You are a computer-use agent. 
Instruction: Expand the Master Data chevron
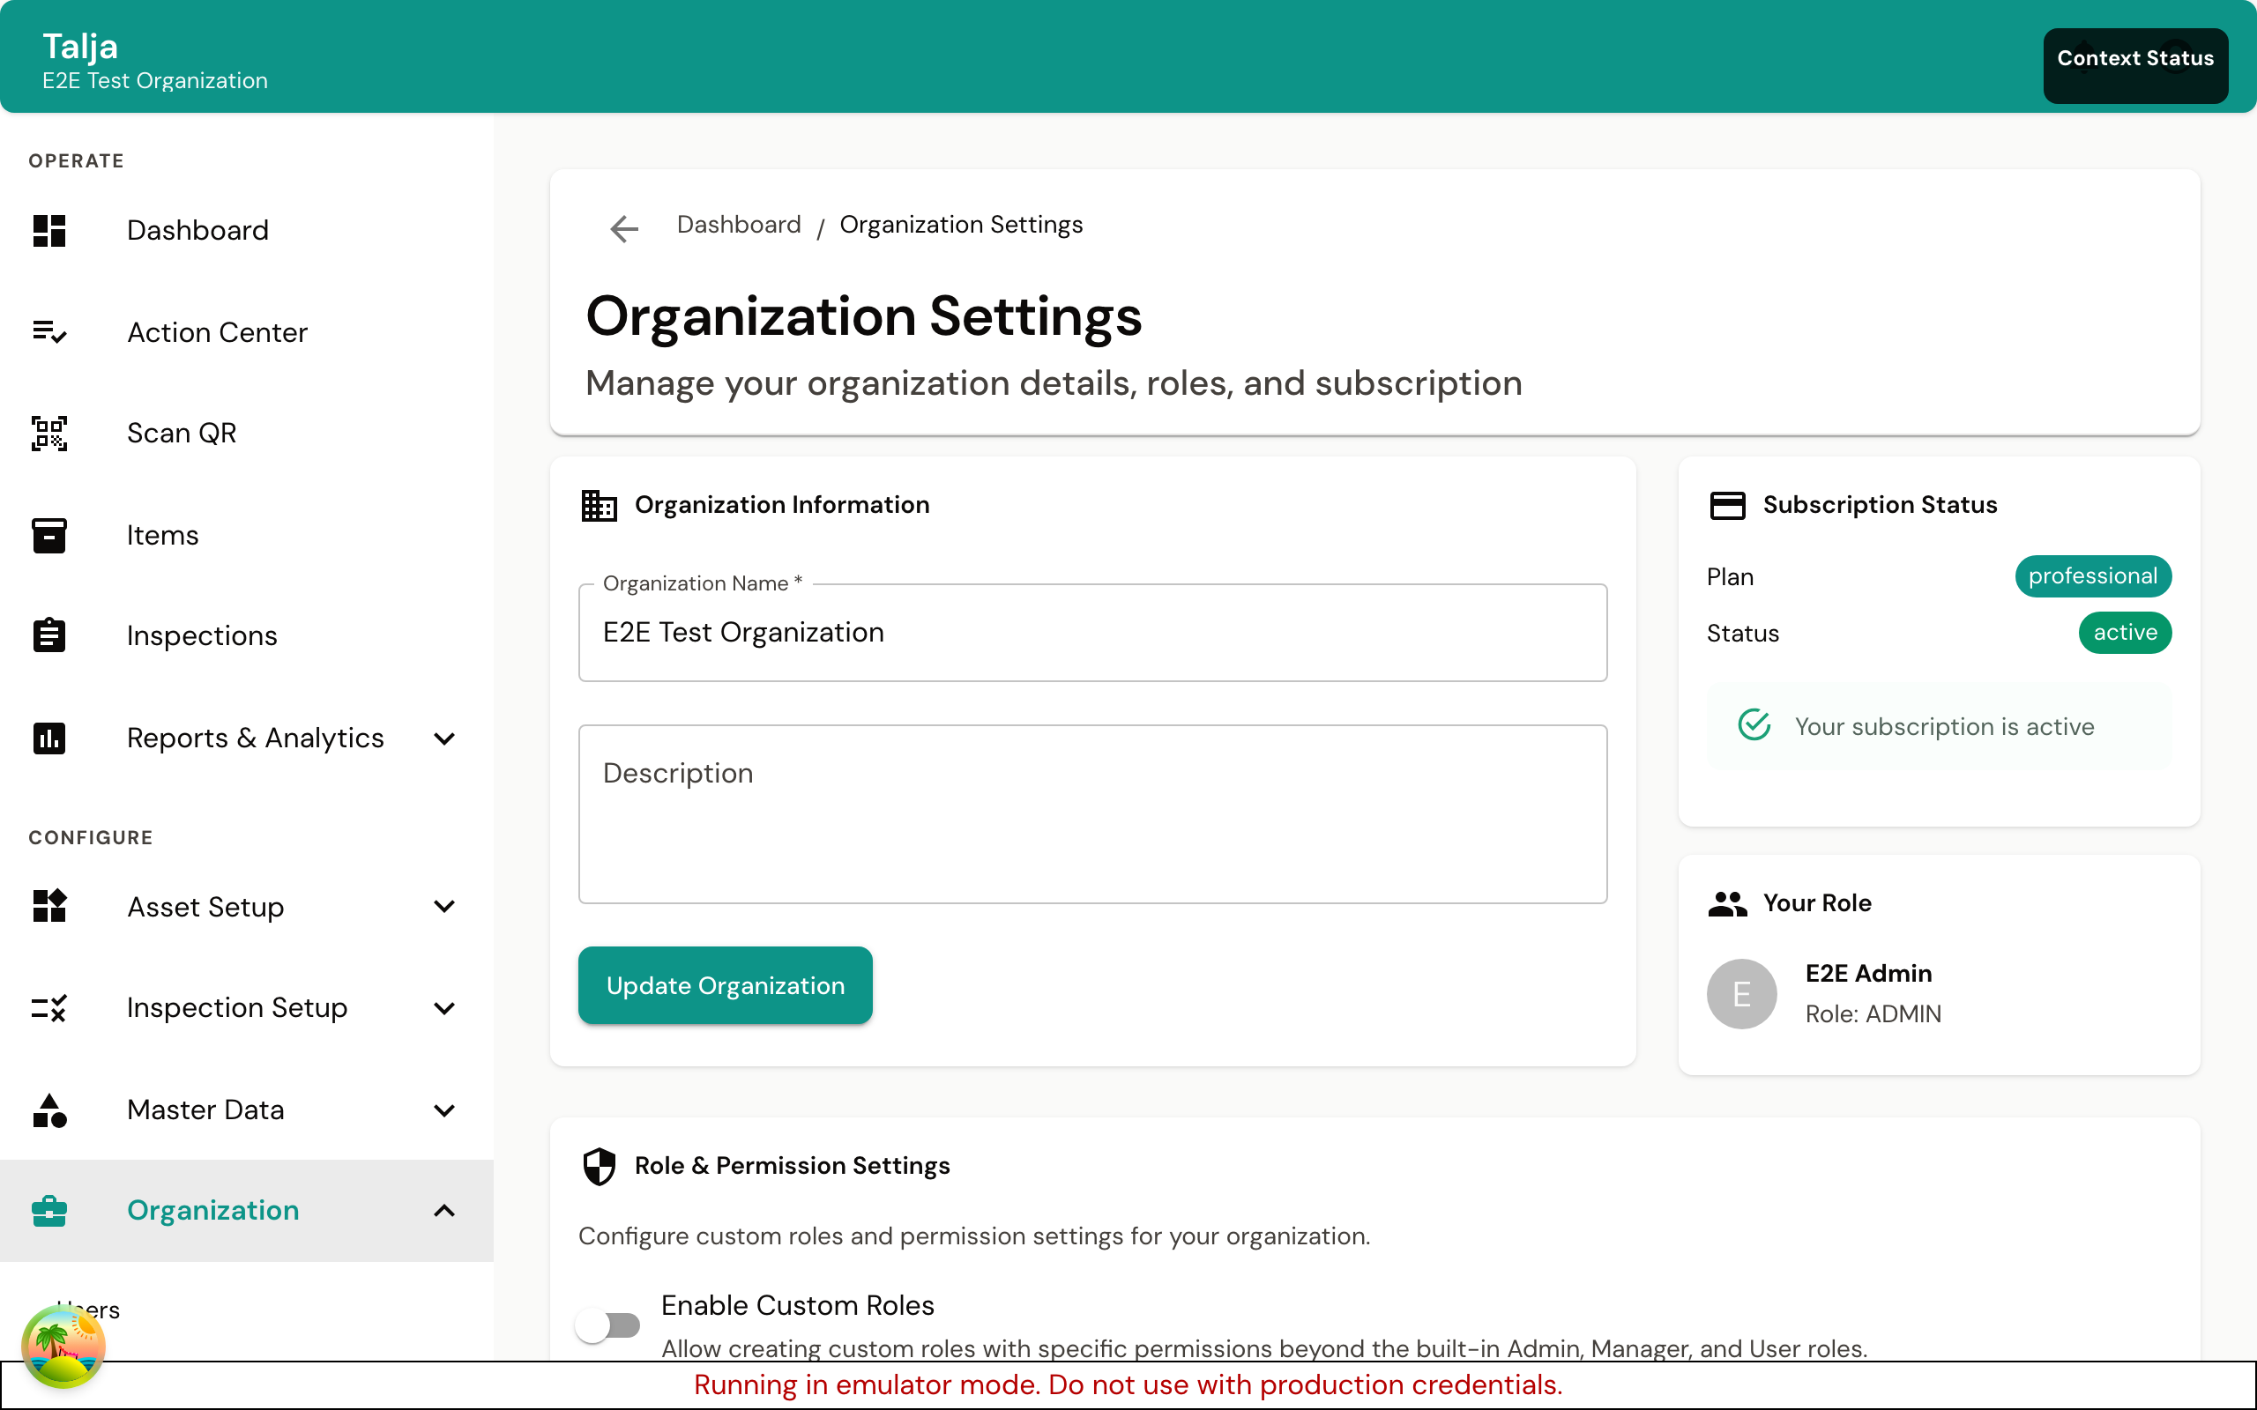(445, 1109)
